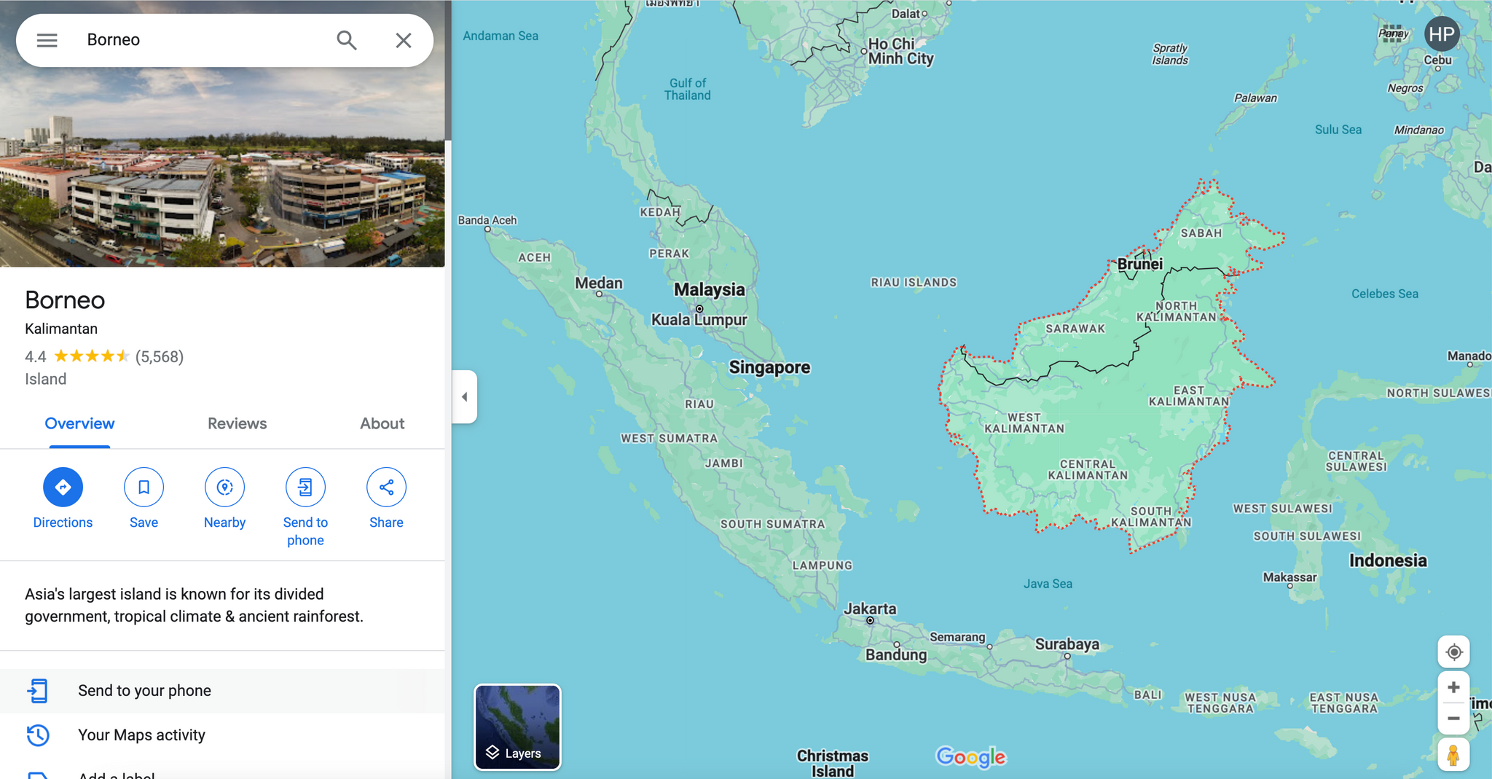Click the Medan city label
1492x779 pixels.
click(x=599, y=283)
